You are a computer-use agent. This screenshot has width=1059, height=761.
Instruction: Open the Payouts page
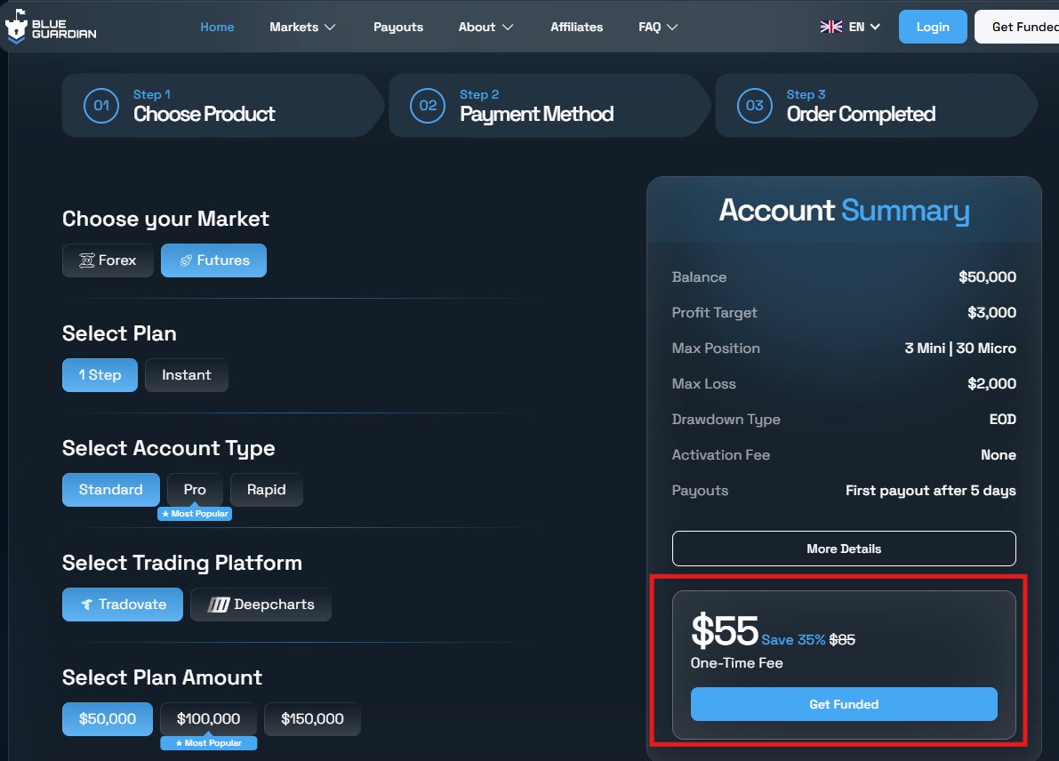click(x=397, y=27)
